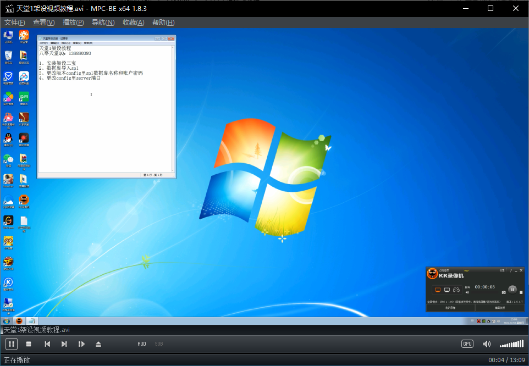Open the SUB subtitle selector

coord(158,344)
